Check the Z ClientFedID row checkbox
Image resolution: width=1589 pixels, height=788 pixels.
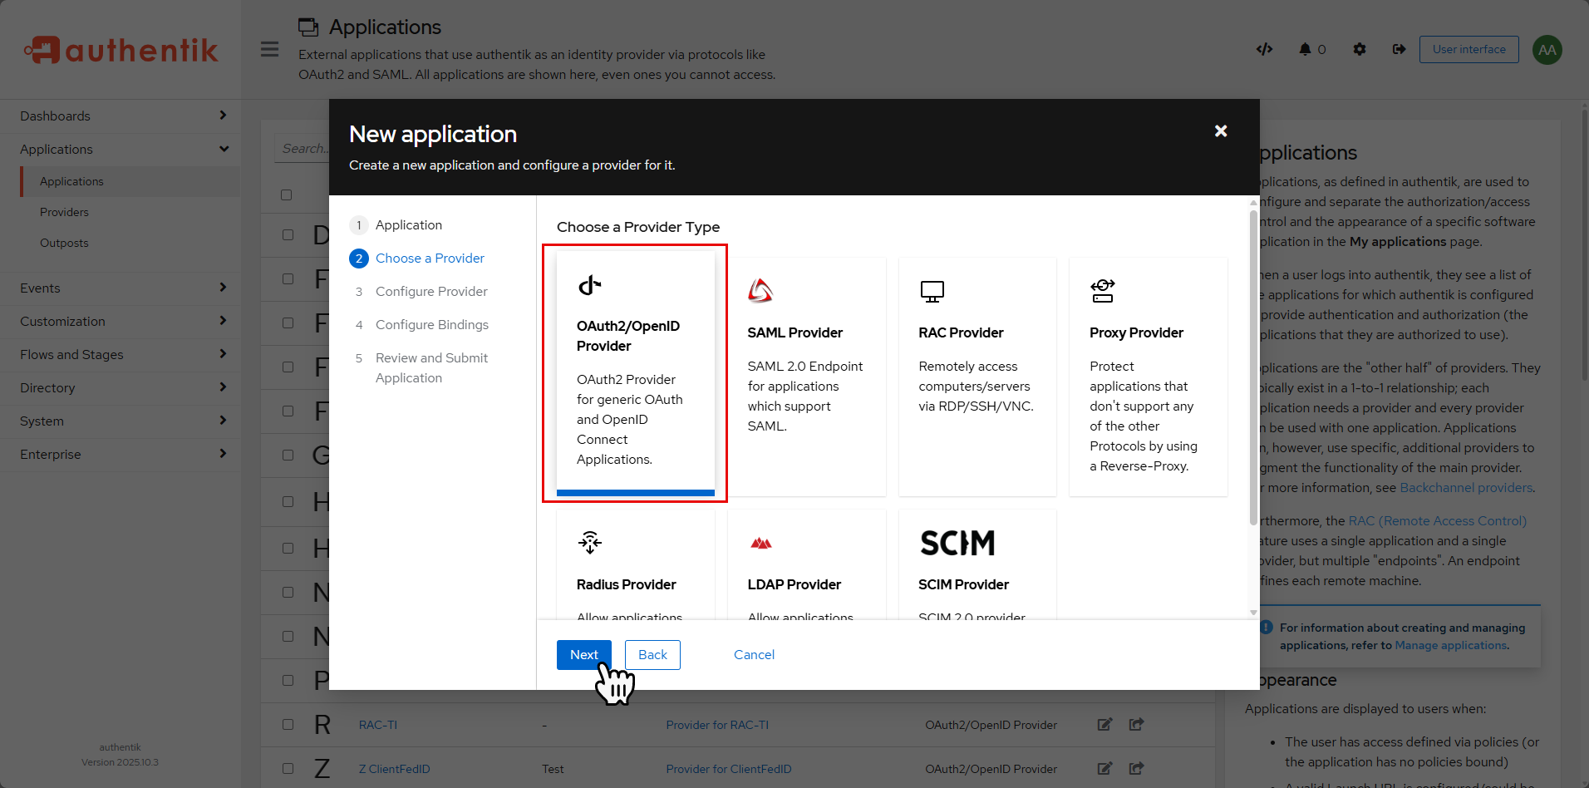coord(288,769)
